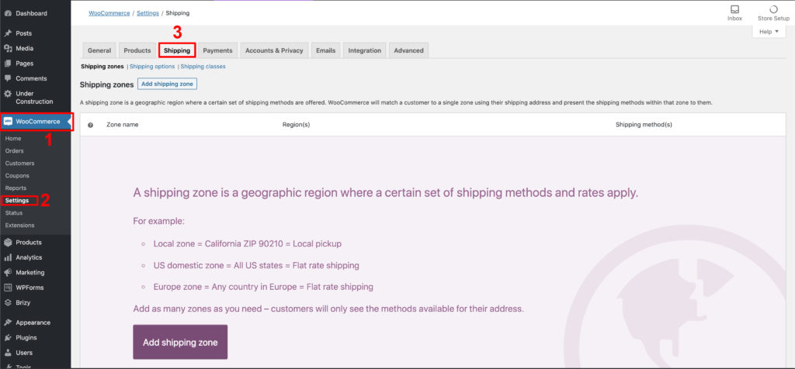Image resolution: width=795 pixels, height=369 pixels.
Task: Click large purple Add shipping zone button
Action: pyautogui.click(x=180, y=342)
